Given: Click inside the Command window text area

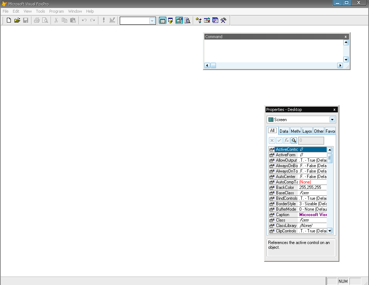Looking at the screenshot, I should [274, 51].
